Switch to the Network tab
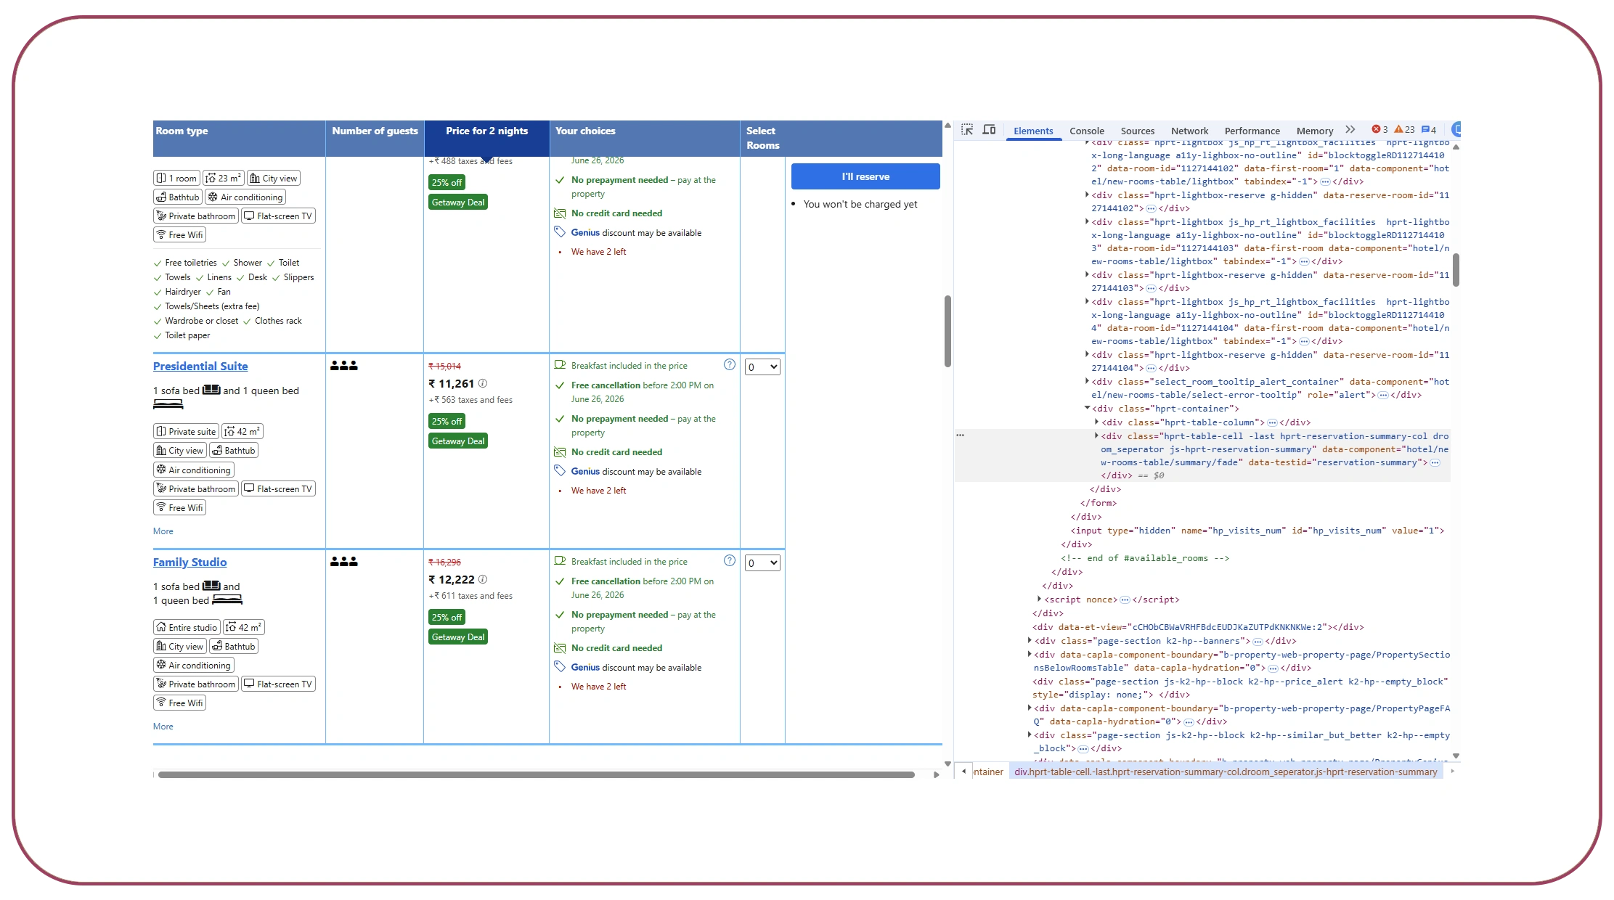Screen dimensions: 1614x900 click(x=1189, y=131)
